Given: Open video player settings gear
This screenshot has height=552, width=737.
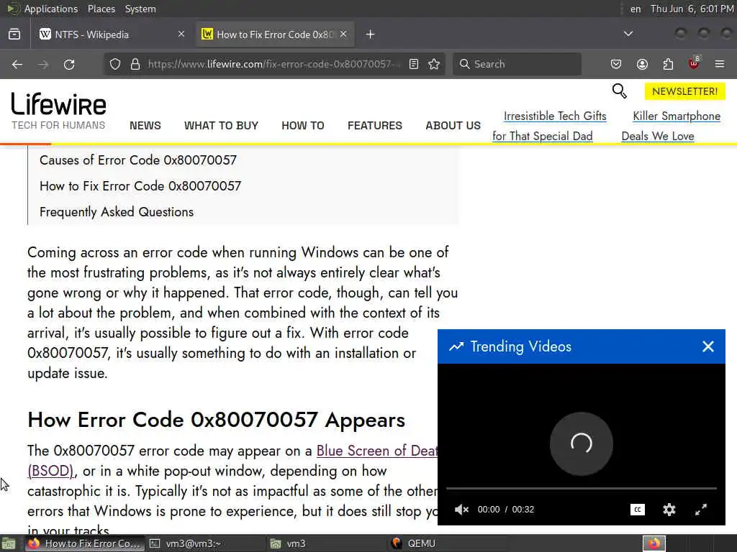Looking at the screenshot, I should click(669, 510).
